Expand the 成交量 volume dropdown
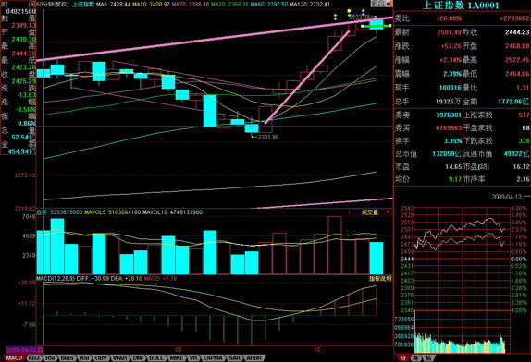 (x=370, y=212)
